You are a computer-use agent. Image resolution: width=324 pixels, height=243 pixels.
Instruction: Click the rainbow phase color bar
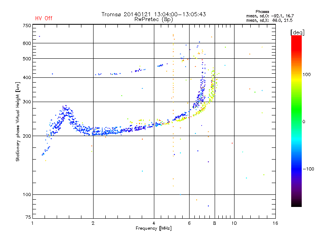coord(296,121)
